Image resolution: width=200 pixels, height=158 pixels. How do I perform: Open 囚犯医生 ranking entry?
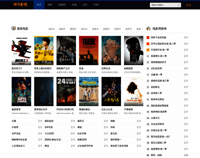click(155, 87)
